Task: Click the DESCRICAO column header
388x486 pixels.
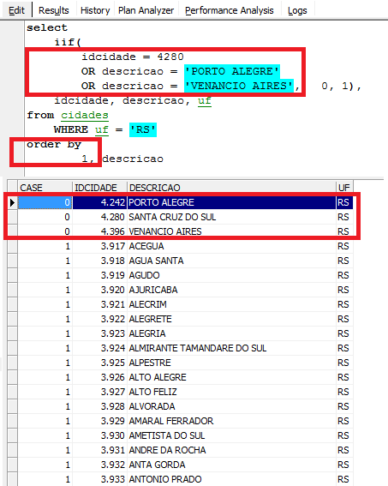Action: (231, 188)
